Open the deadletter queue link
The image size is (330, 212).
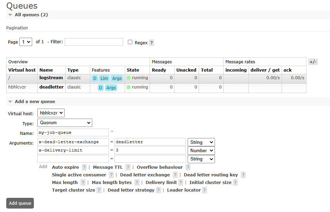(51, 87)
